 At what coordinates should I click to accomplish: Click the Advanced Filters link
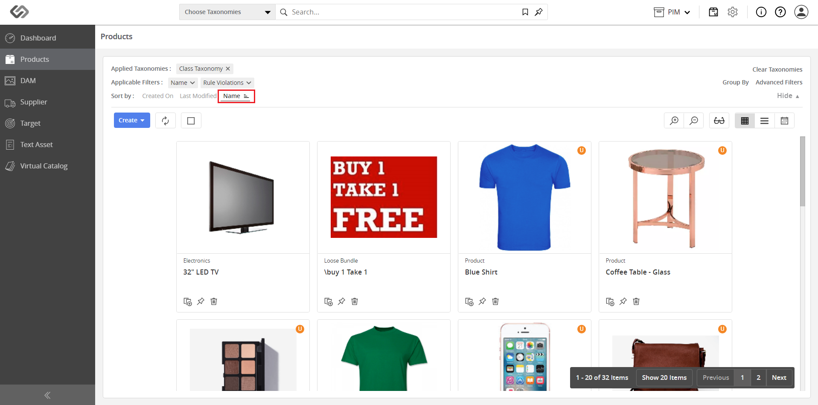click(779, 82)
